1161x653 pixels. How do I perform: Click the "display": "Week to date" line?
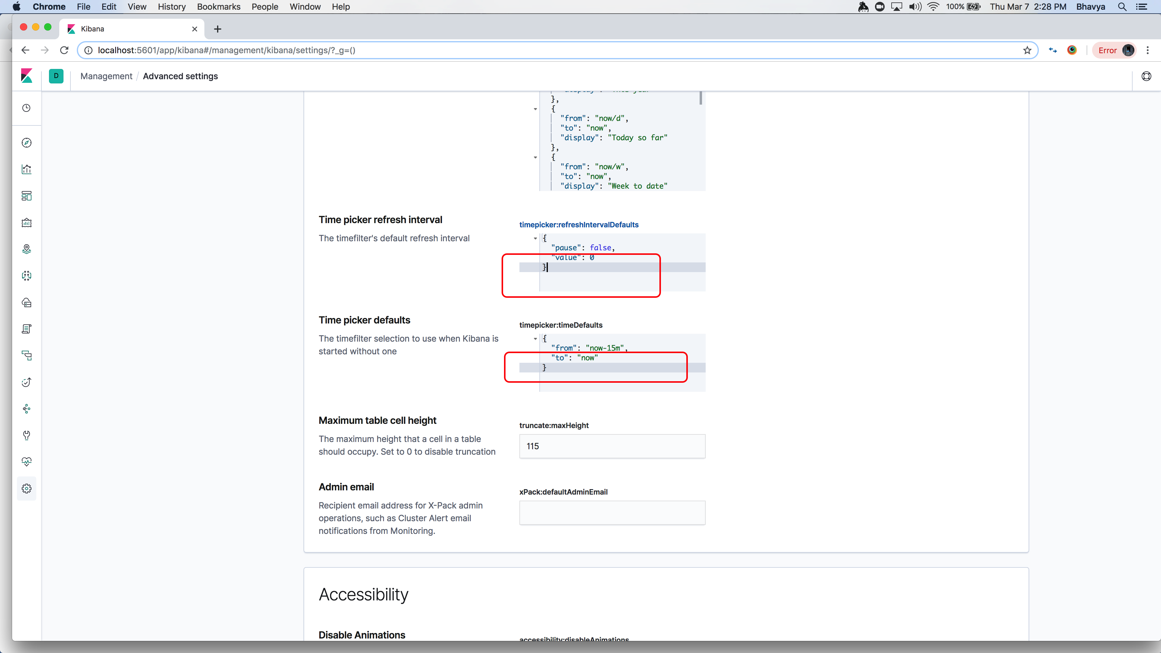tap(613, 186)
